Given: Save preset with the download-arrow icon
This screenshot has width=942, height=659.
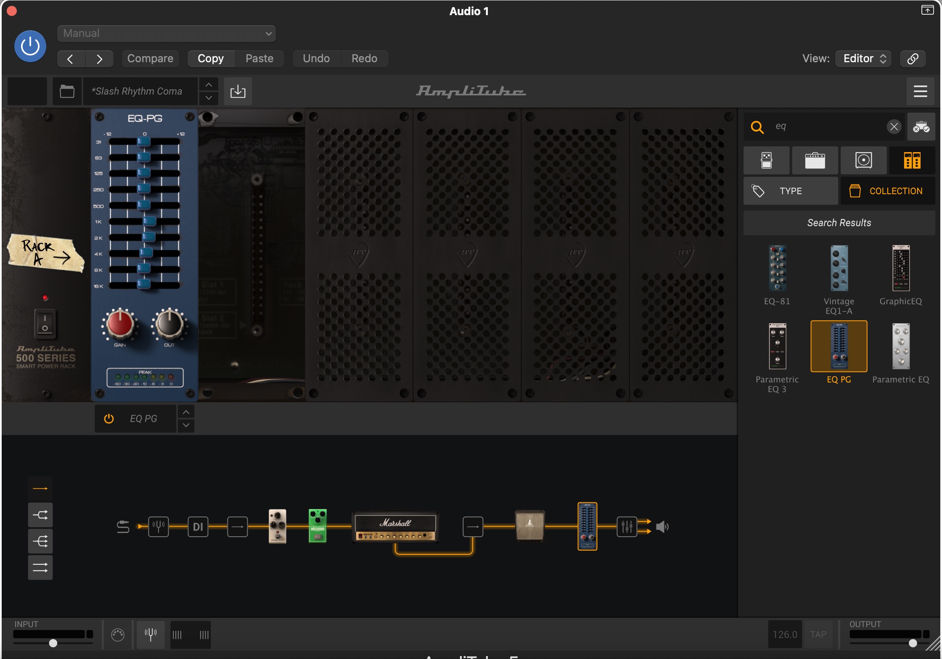Looking at the screenshot, I should point(238,91).
